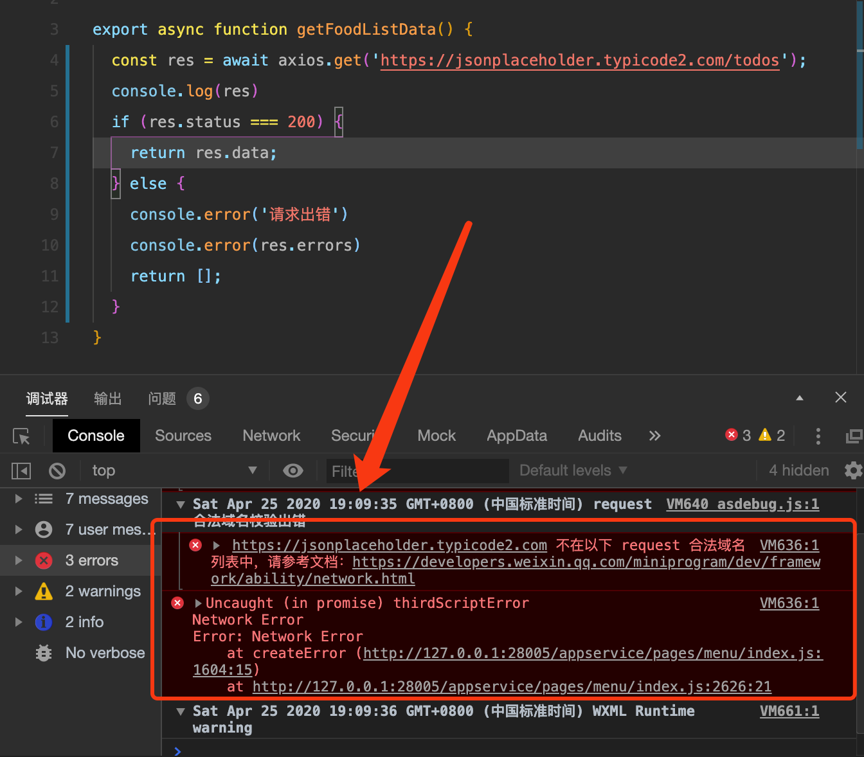Open console settings gear icon
The height and width of the screenshot is (757, 864).
pos(853,470)
